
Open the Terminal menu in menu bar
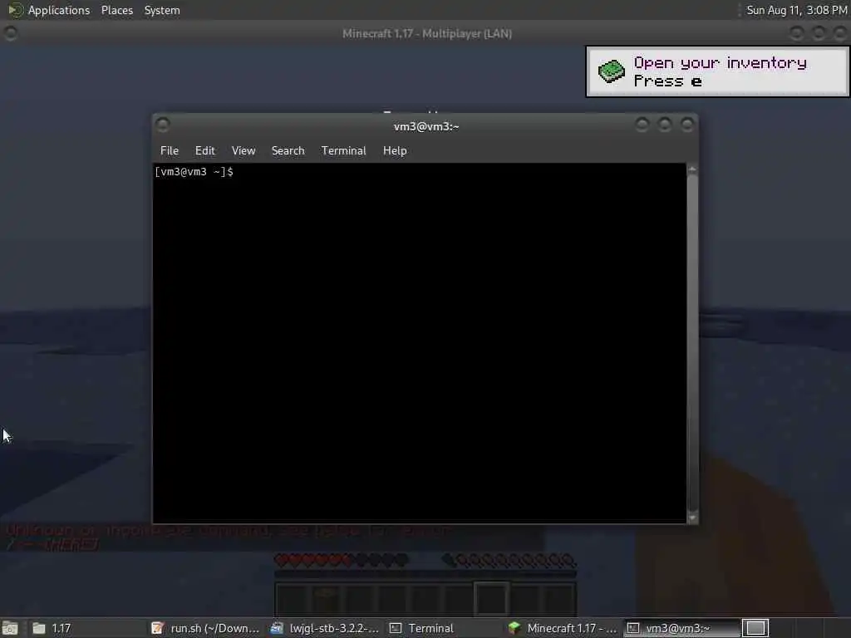343,151
